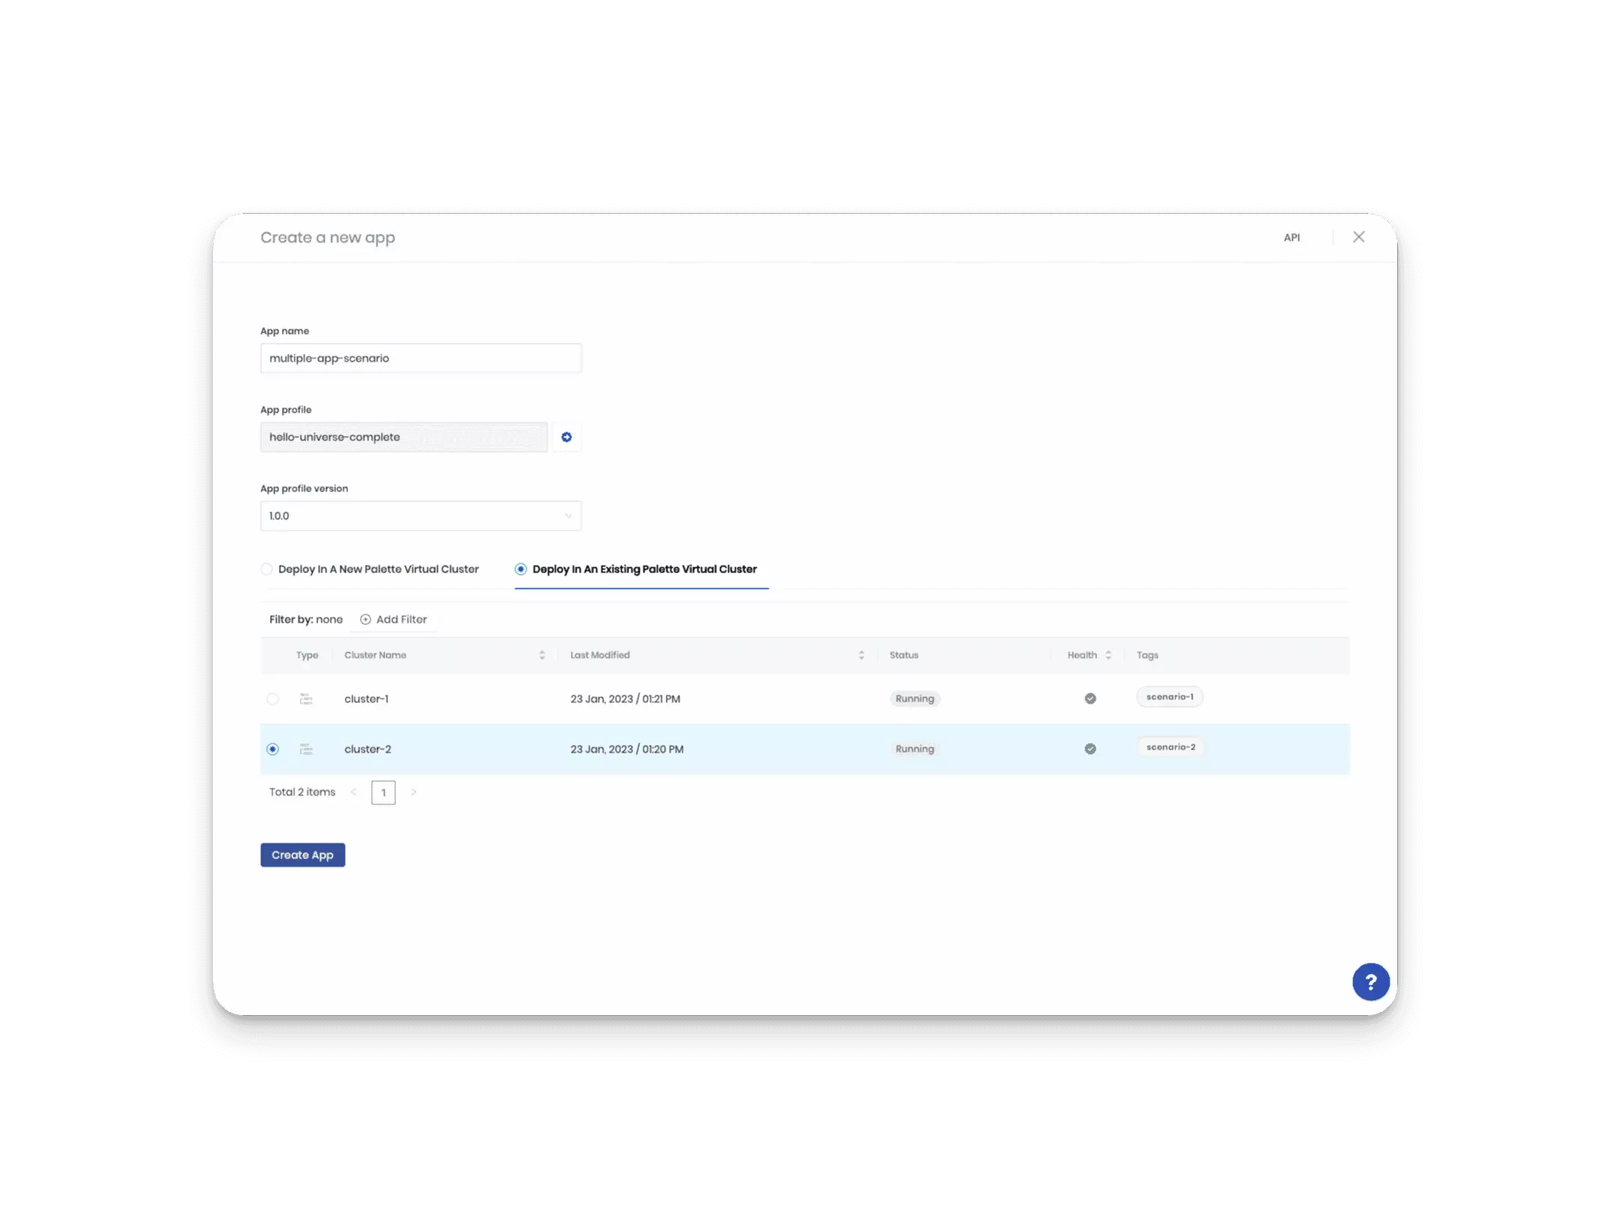Click the app profile selector plus icon
This screenshot has width=1611, height=1229.
566,437
